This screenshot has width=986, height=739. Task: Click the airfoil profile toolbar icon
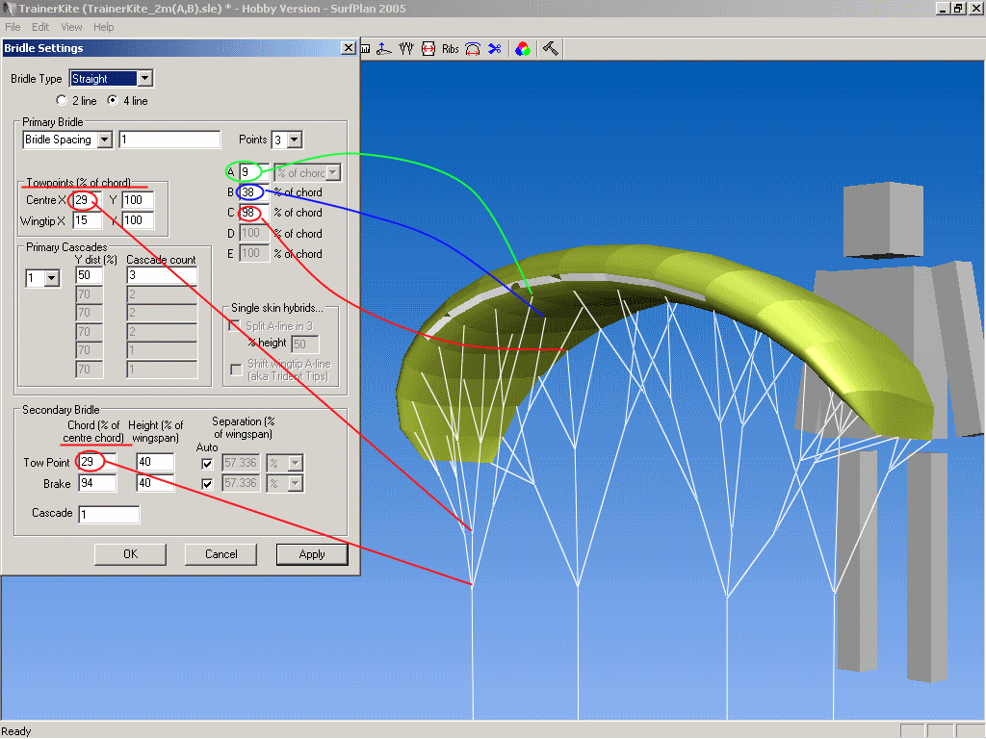384,48
